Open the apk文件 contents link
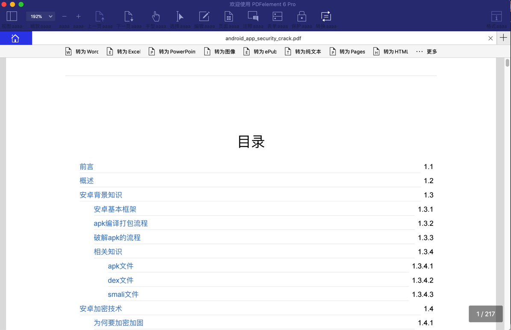Image resolution: width=511 pixels, height=330 pixels. (x=120, y=266)
